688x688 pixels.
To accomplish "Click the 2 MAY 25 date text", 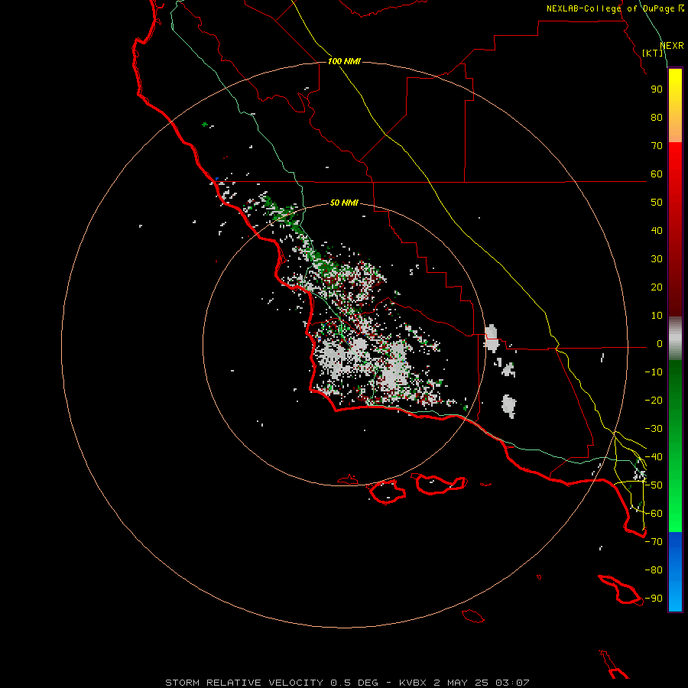I will click(461, 683).
